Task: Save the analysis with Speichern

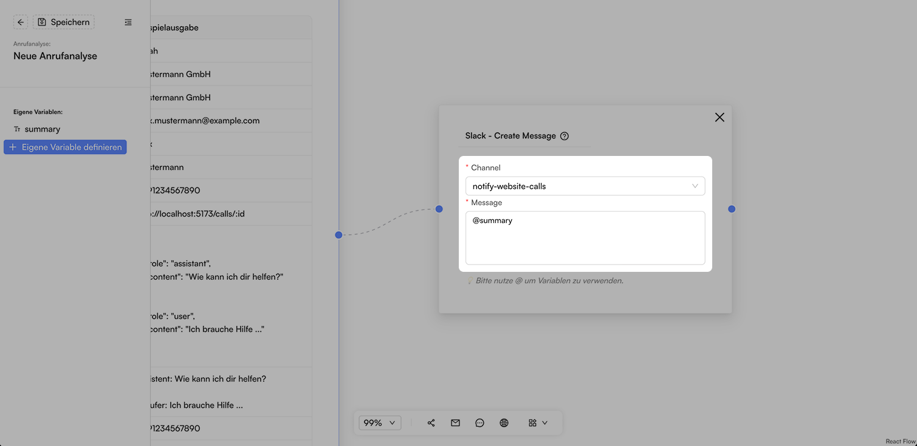Action: (x=64, y=22)
